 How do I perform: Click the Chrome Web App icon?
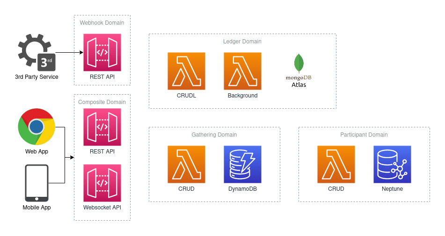point(36,127)
